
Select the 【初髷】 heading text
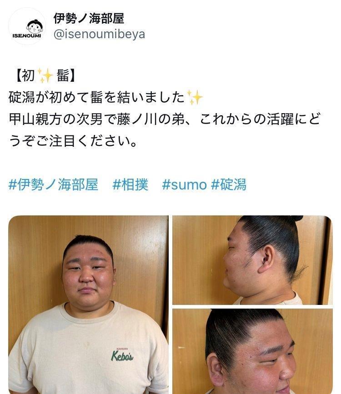click(x=45, y=75)
